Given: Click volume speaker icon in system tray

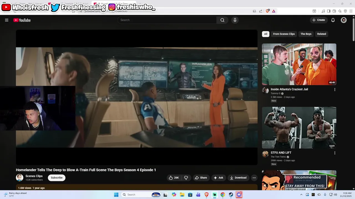Looking at the screenshot, I should [x=335, y=195].
